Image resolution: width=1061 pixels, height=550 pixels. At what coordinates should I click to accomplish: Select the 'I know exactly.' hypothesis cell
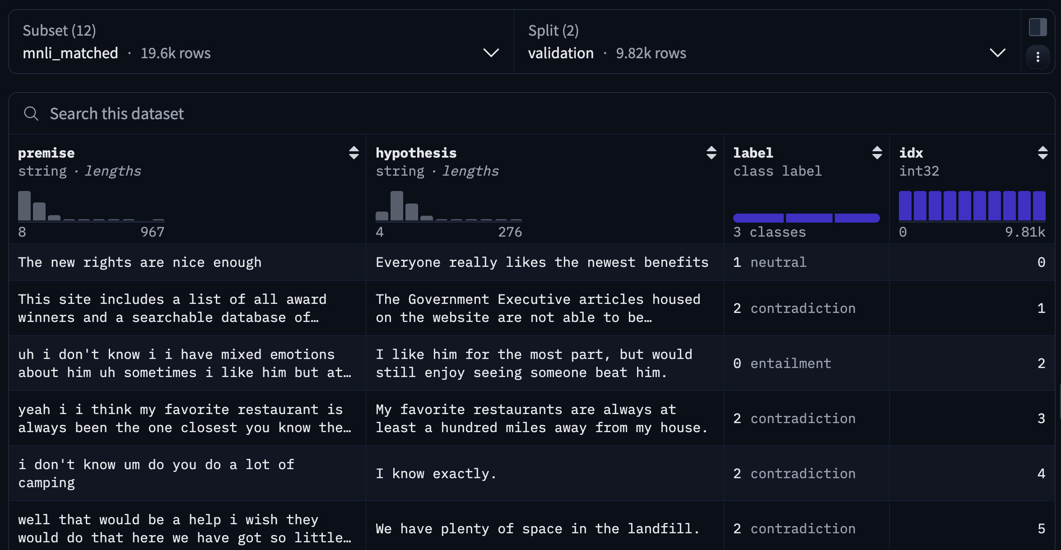[x=436, y=474]
